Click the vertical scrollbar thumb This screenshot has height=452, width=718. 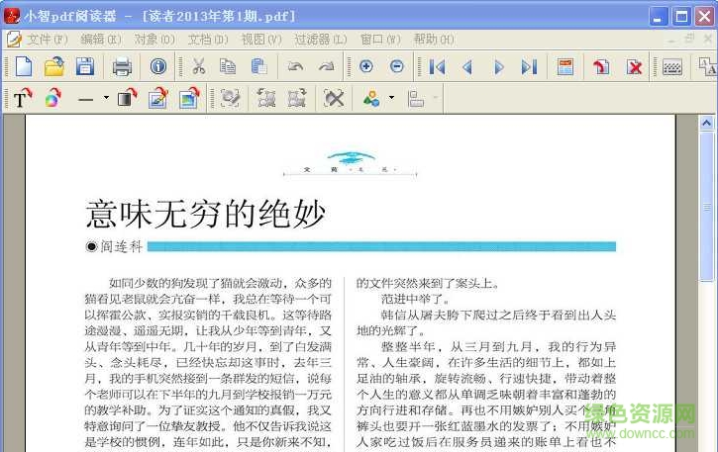pos(706,207)
